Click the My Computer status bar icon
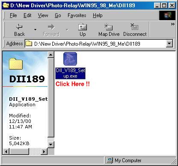This screenshot has height=166, width=178. [x=110, y=160]
